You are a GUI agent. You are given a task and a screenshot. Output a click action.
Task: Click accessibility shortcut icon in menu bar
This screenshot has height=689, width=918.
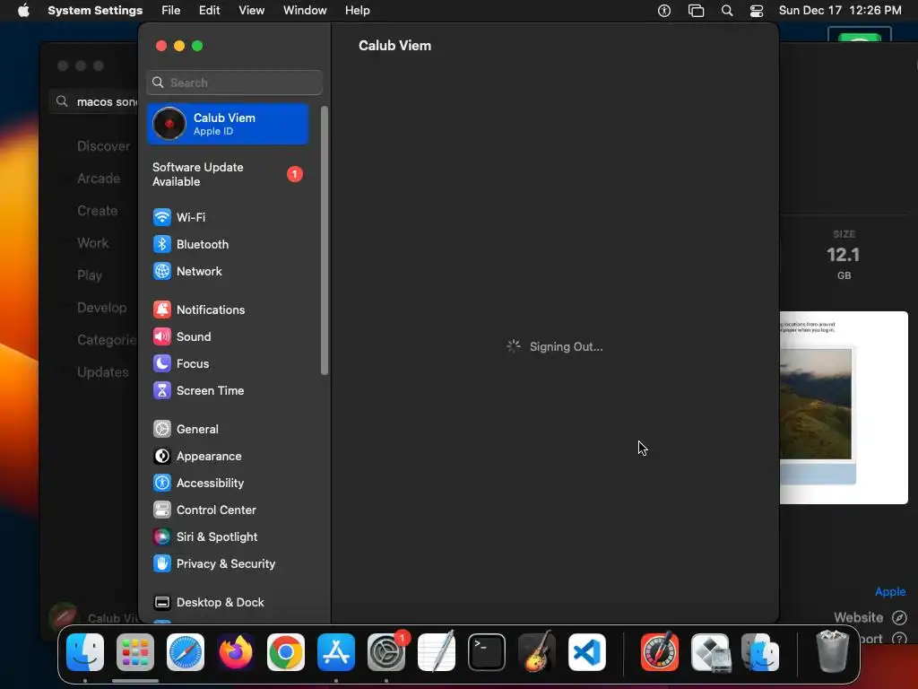tap(664, 11)
